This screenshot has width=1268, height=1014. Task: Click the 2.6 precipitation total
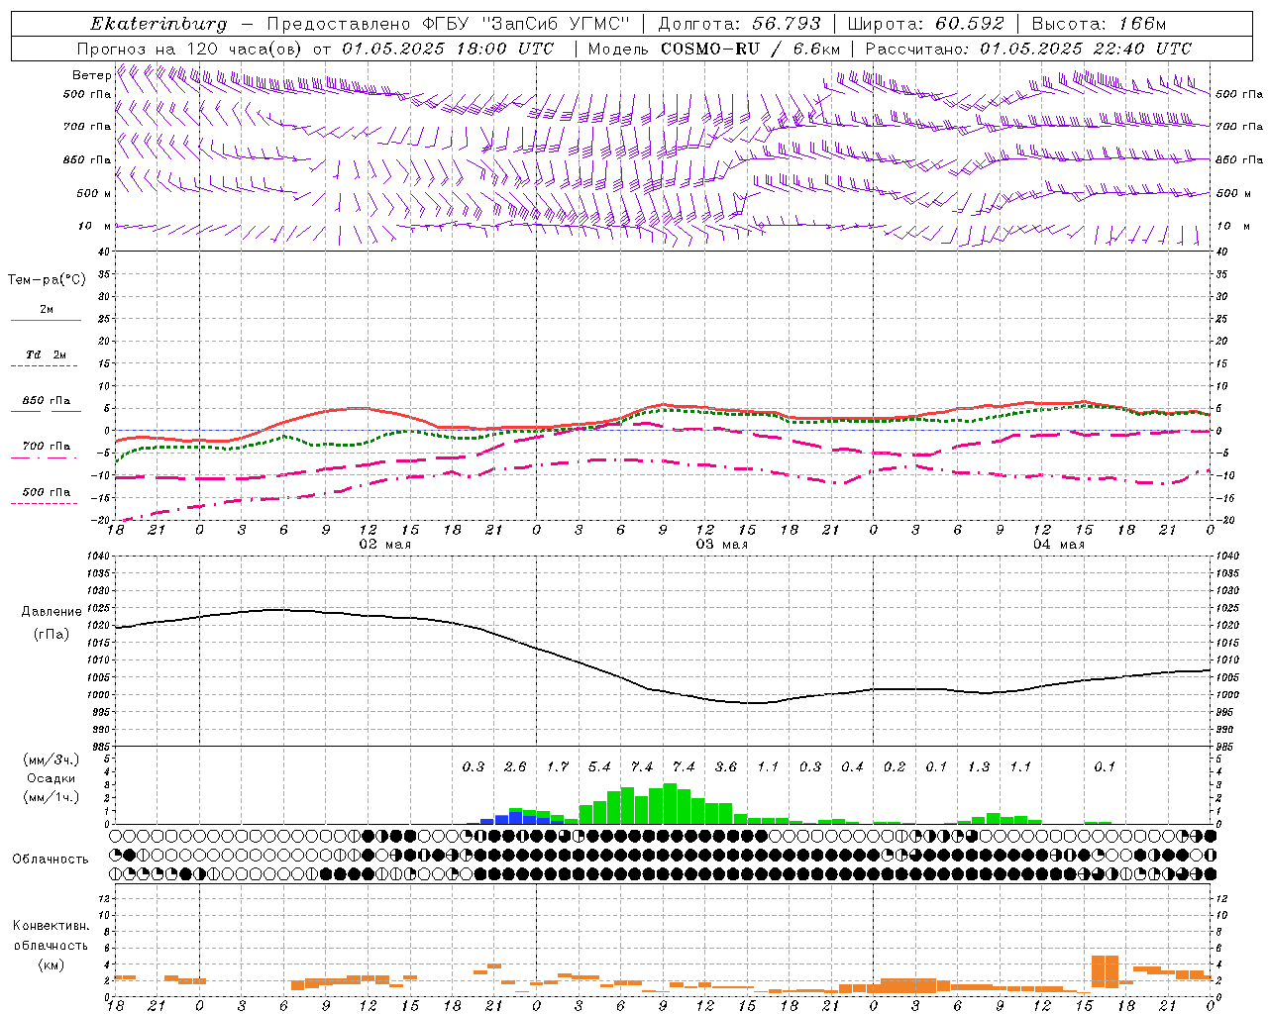click(515, 766)
